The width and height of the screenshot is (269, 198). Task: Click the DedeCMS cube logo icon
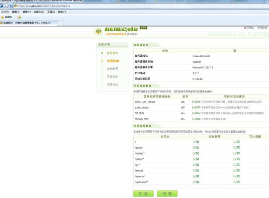98,32
